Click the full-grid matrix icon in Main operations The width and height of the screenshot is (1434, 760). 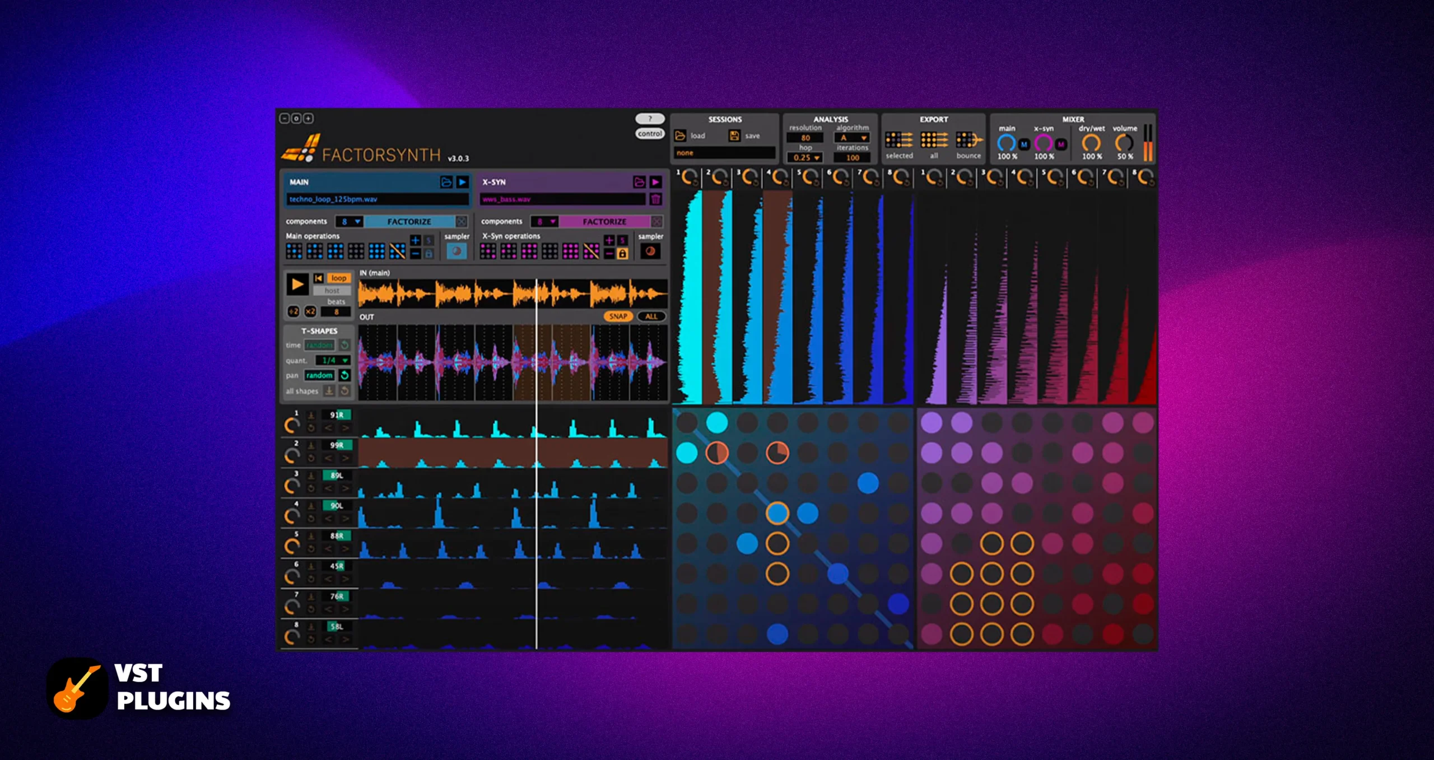coord(376,251)
